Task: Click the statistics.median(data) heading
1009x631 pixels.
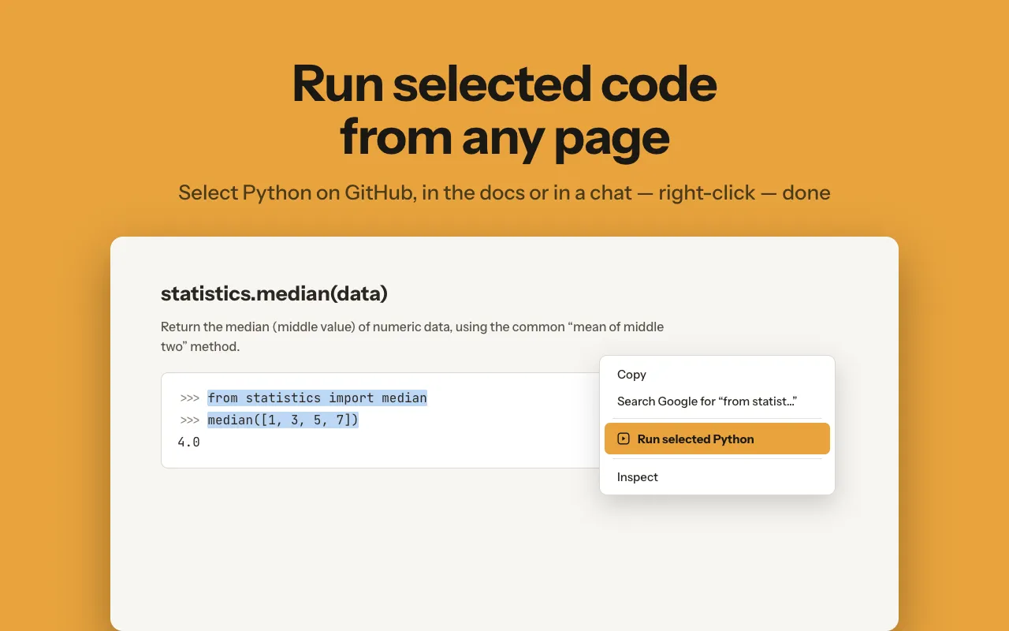Action: click(274, 294)
